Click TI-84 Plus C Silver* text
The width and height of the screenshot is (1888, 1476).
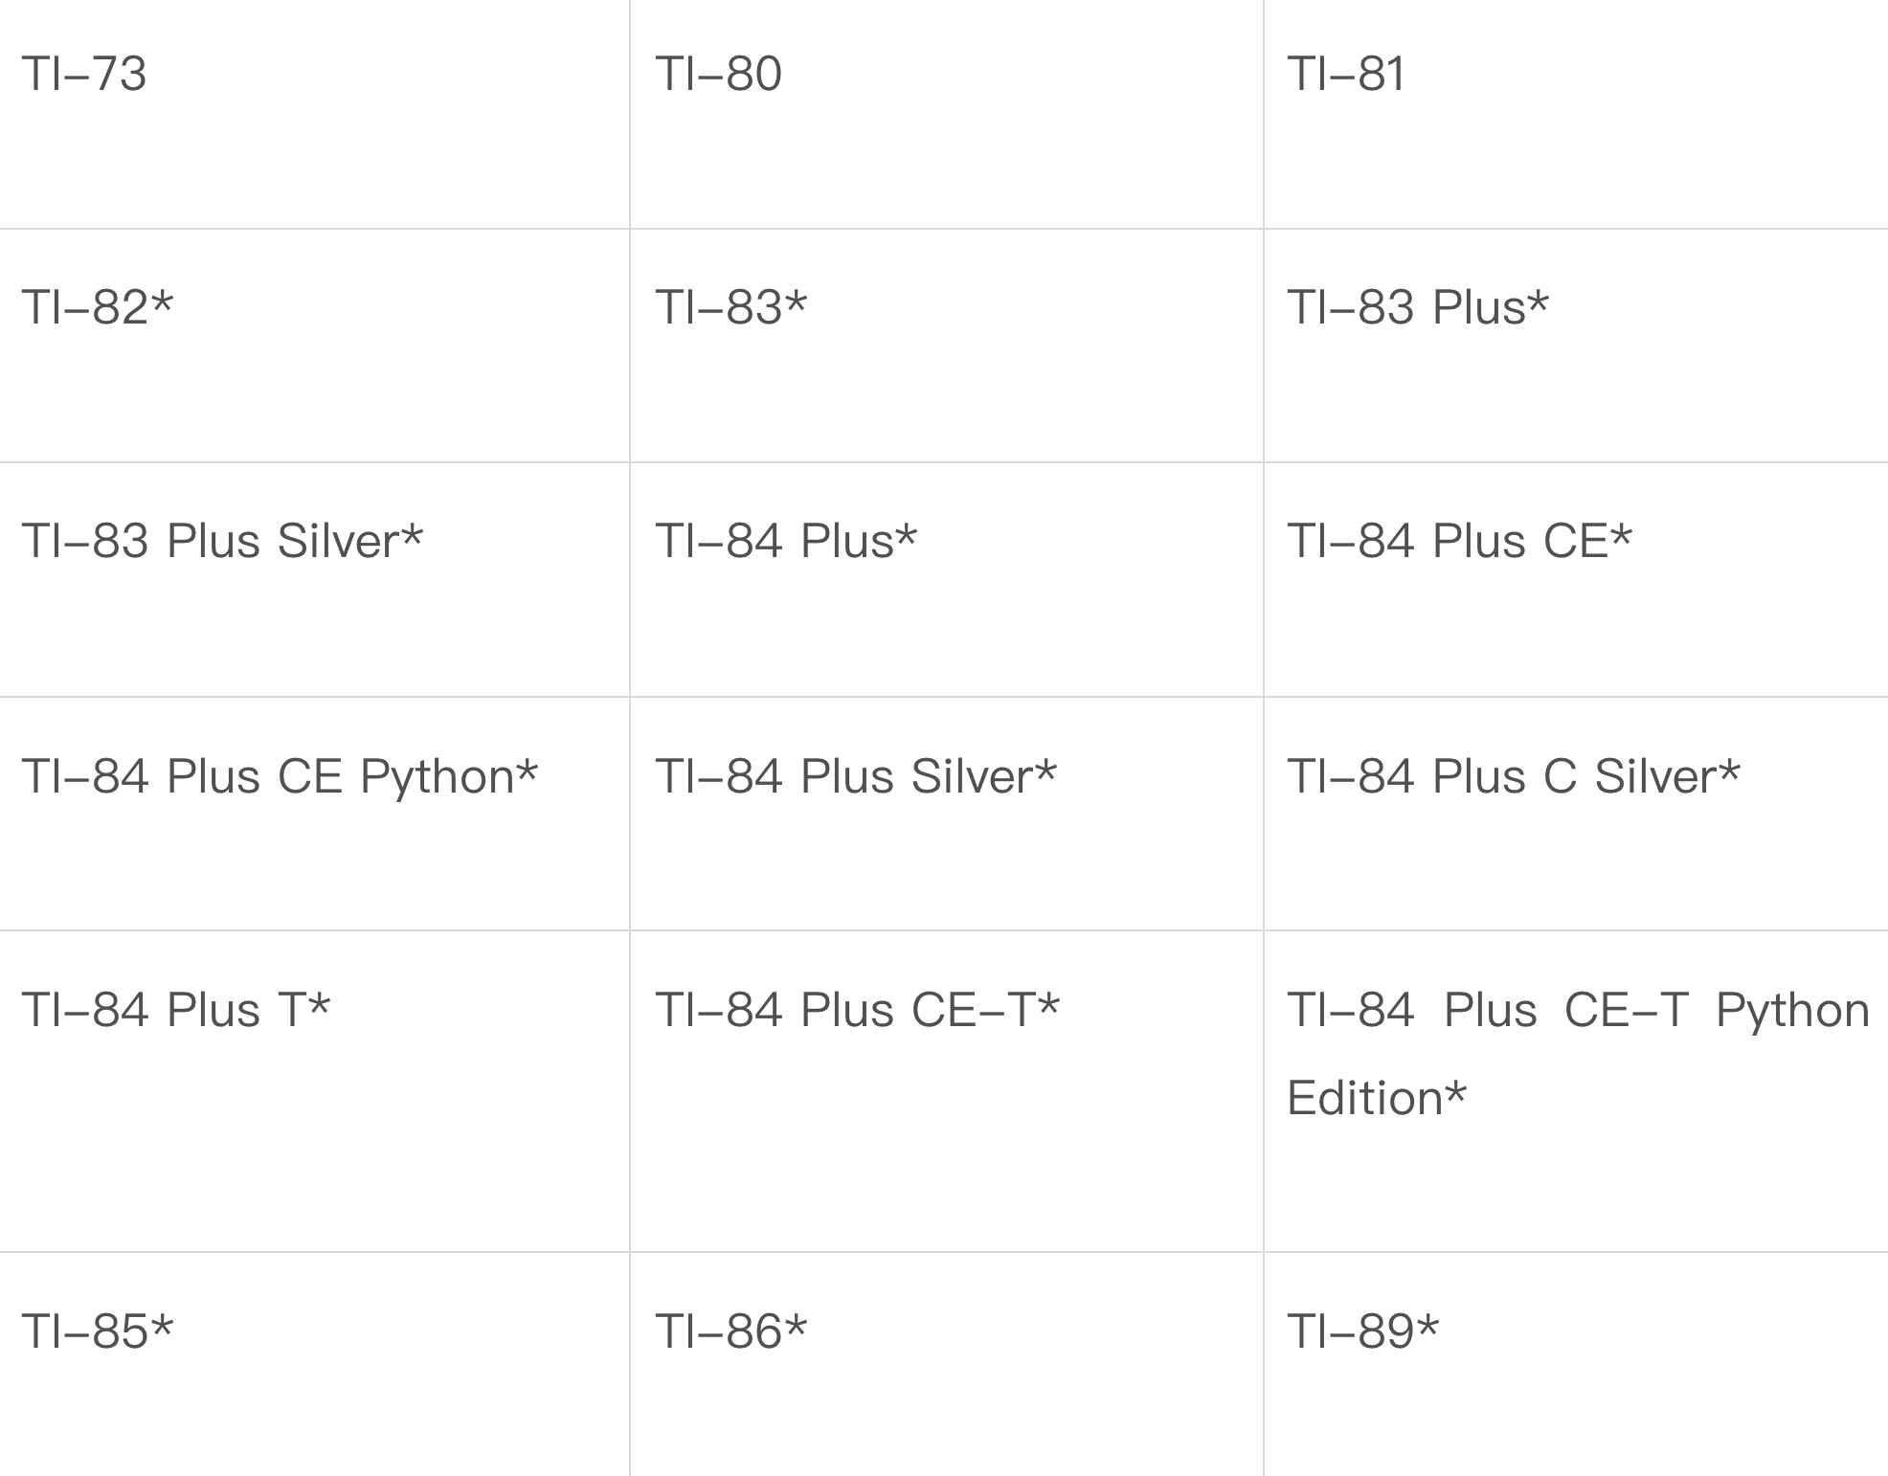[x=1514, y=775]
